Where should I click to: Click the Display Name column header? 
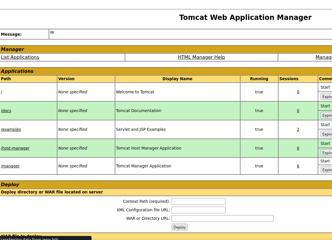[x=178, y=79]
